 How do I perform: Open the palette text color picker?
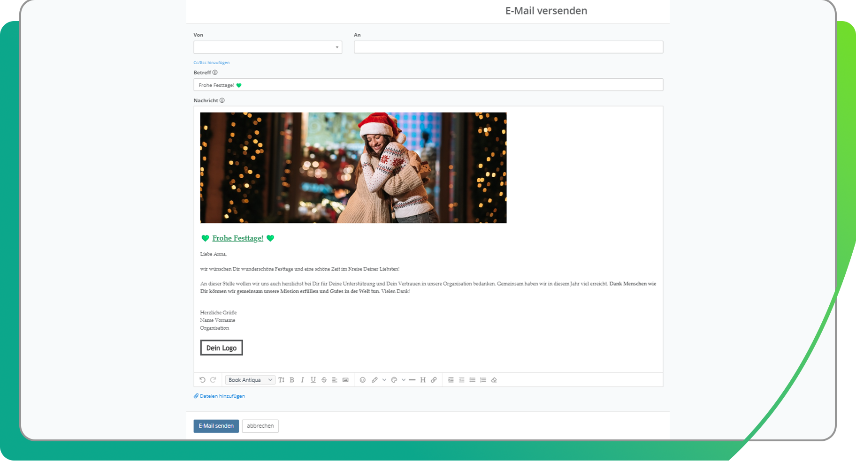point(394,380)
